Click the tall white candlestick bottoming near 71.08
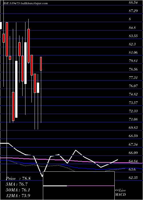The width and height of the screenshot is (143, 200). (16, 89)
